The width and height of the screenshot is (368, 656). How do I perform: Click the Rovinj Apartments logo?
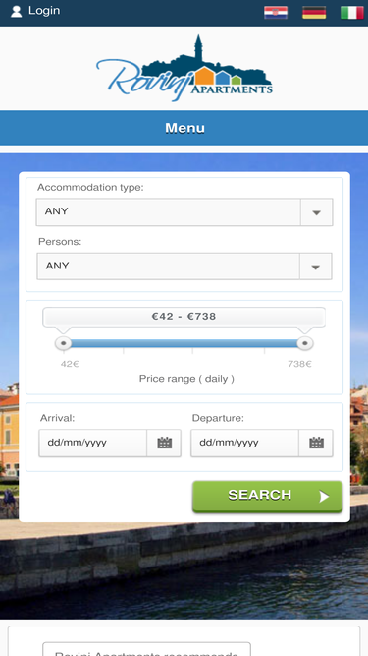pyautogui.click(x=184, y=68)
